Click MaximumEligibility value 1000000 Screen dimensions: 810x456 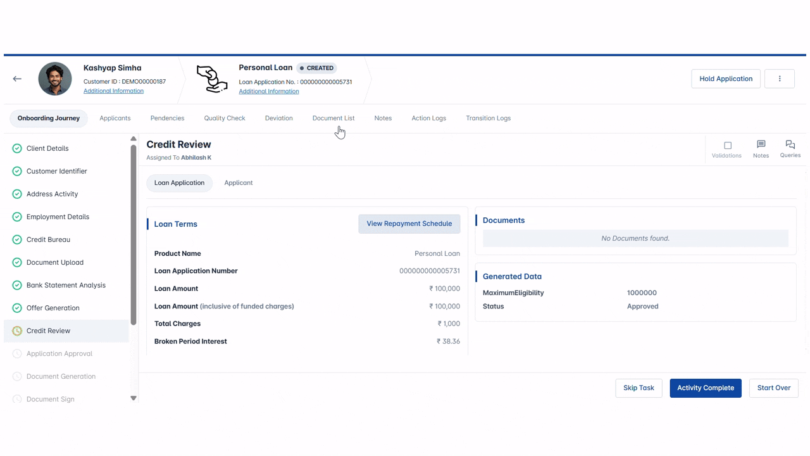(x=642, y=293)
